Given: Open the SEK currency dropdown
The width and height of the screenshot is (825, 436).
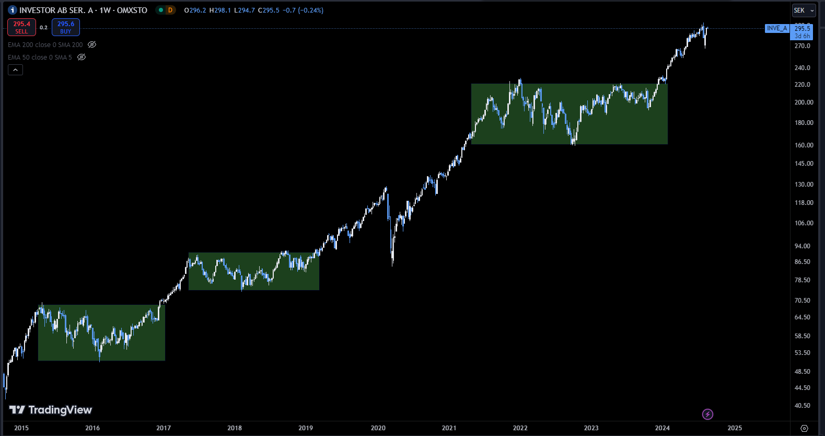Looking at the screenshot, I should [x=804, y=10].
